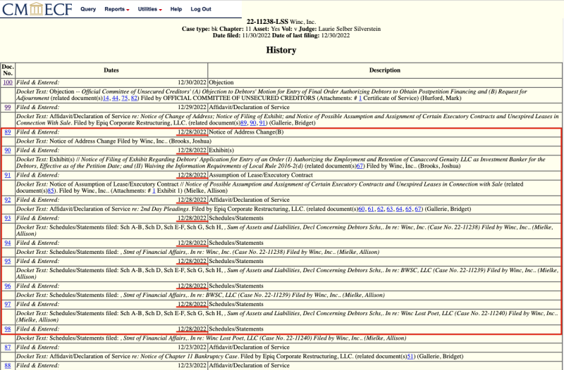
Task: Click the History page heading
Action: [281, 50]
